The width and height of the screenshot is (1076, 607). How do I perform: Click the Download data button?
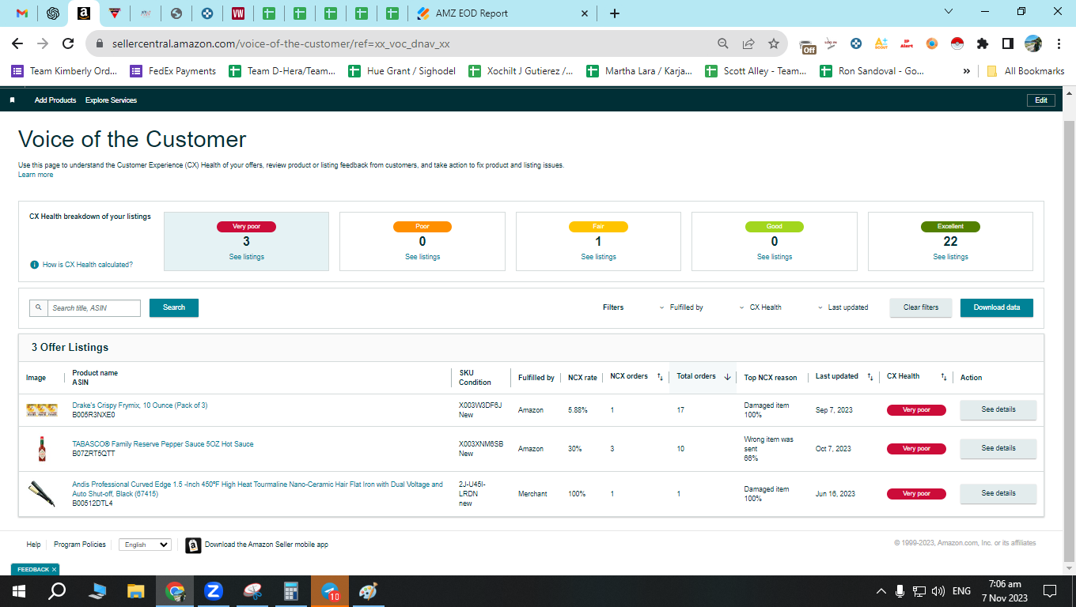pos(997,307)
